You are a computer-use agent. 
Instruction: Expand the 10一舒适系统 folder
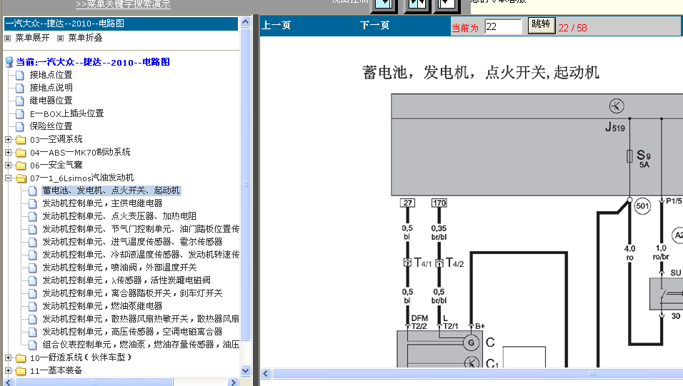(x=9, y=357)
